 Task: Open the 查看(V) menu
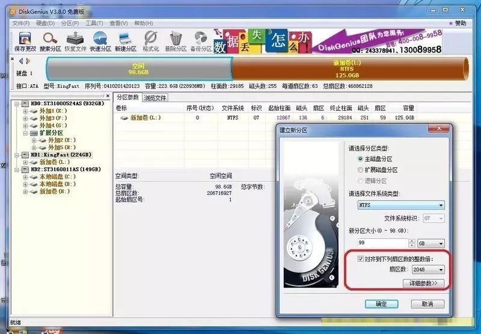tap(118, 23)
